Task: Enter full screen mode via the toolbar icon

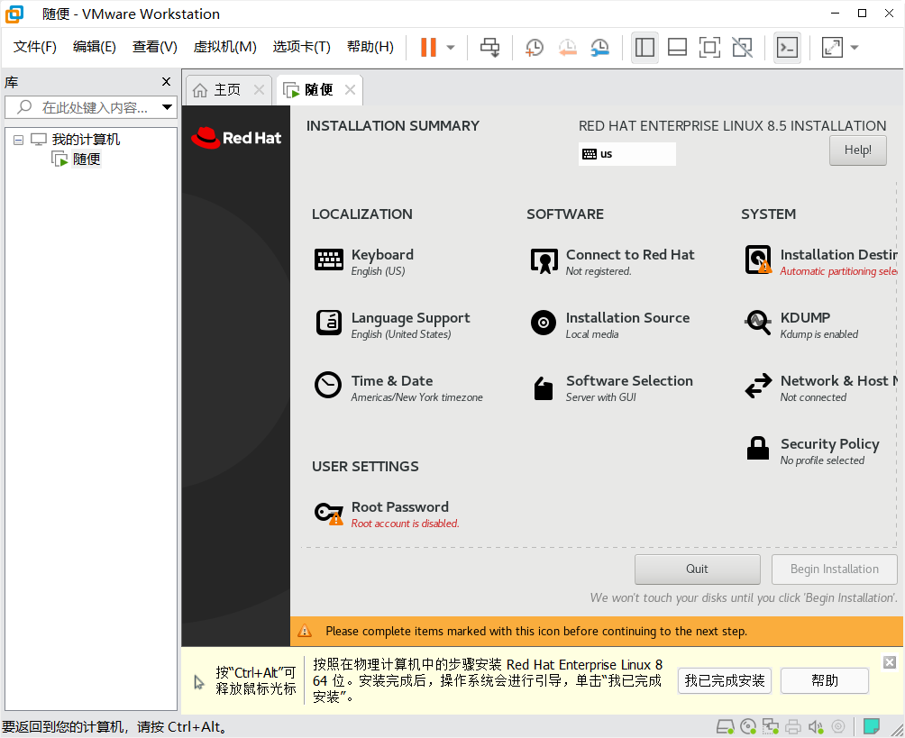Action: tap(709, 48)
